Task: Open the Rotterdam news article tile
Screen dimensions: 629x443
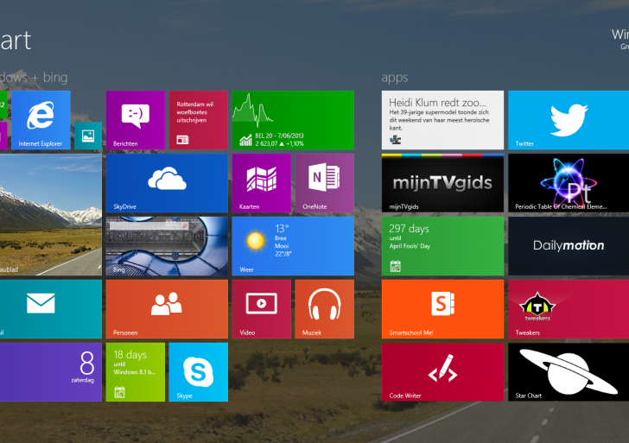Action: 198,120
